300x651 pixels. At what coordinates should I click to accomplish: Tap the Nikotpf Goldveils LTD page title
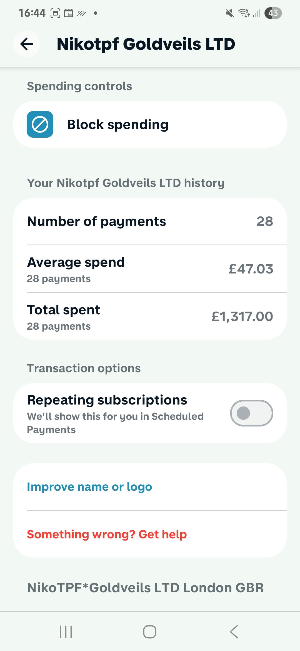(x=146, y=44)
